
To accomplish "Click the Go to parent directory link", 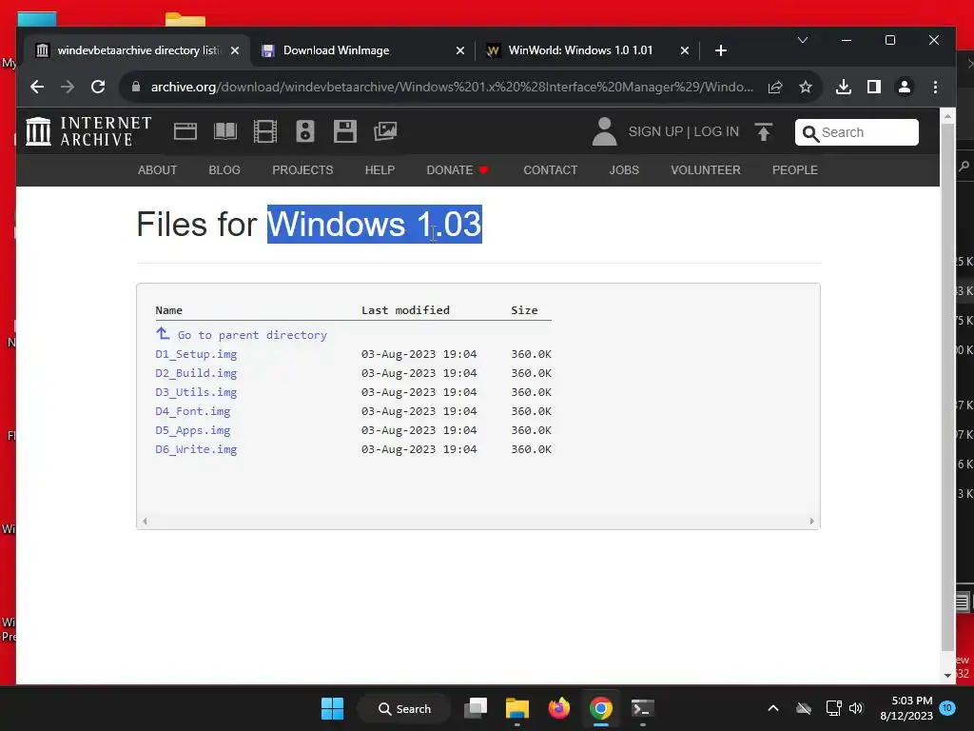I will point(252,335).
